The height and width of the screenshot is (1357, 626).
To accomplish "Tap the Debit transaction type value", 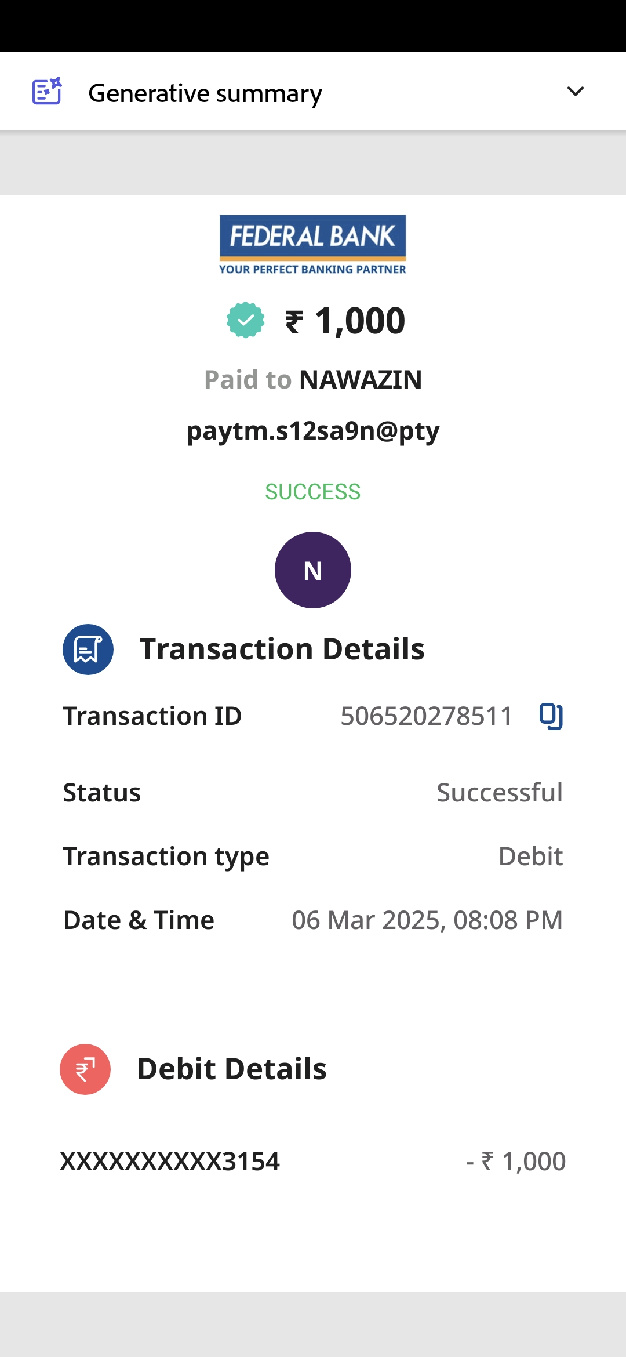I will click(530, 857).
